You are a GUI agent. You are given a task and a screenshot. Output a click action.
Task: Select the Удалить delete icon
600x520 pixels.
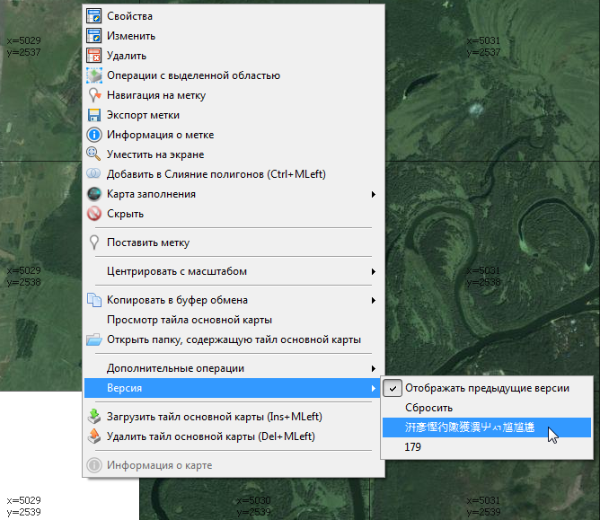[94, 56]
